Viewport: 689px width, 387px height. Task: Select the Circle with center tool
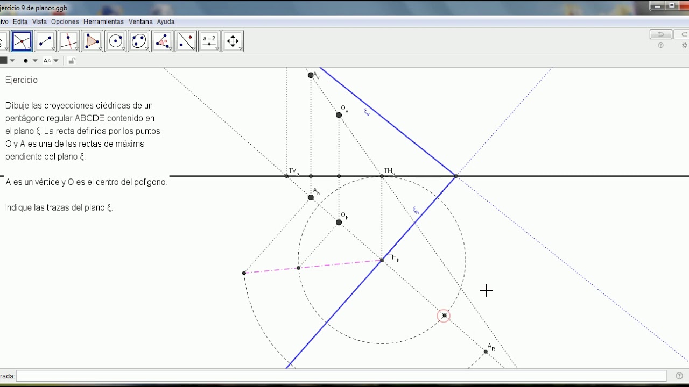(115, 41)
